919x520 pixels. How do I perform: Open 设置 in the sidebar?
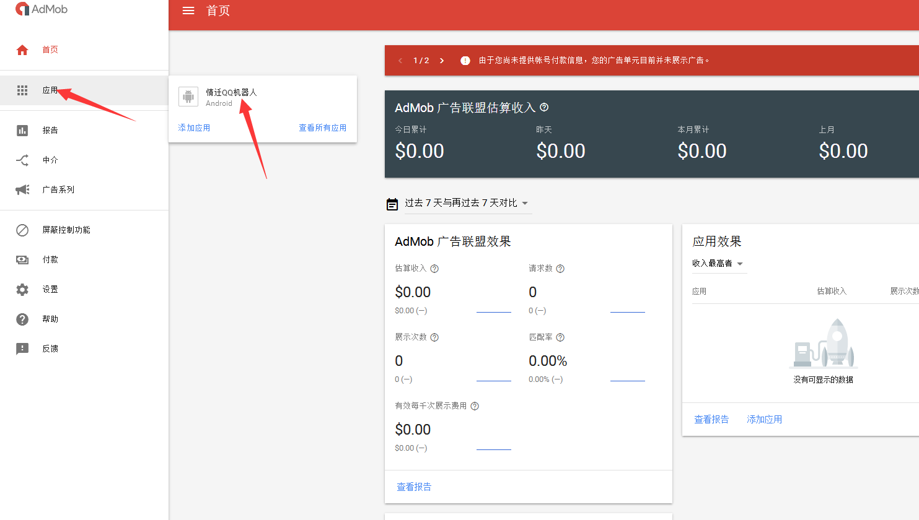point(50,290)
